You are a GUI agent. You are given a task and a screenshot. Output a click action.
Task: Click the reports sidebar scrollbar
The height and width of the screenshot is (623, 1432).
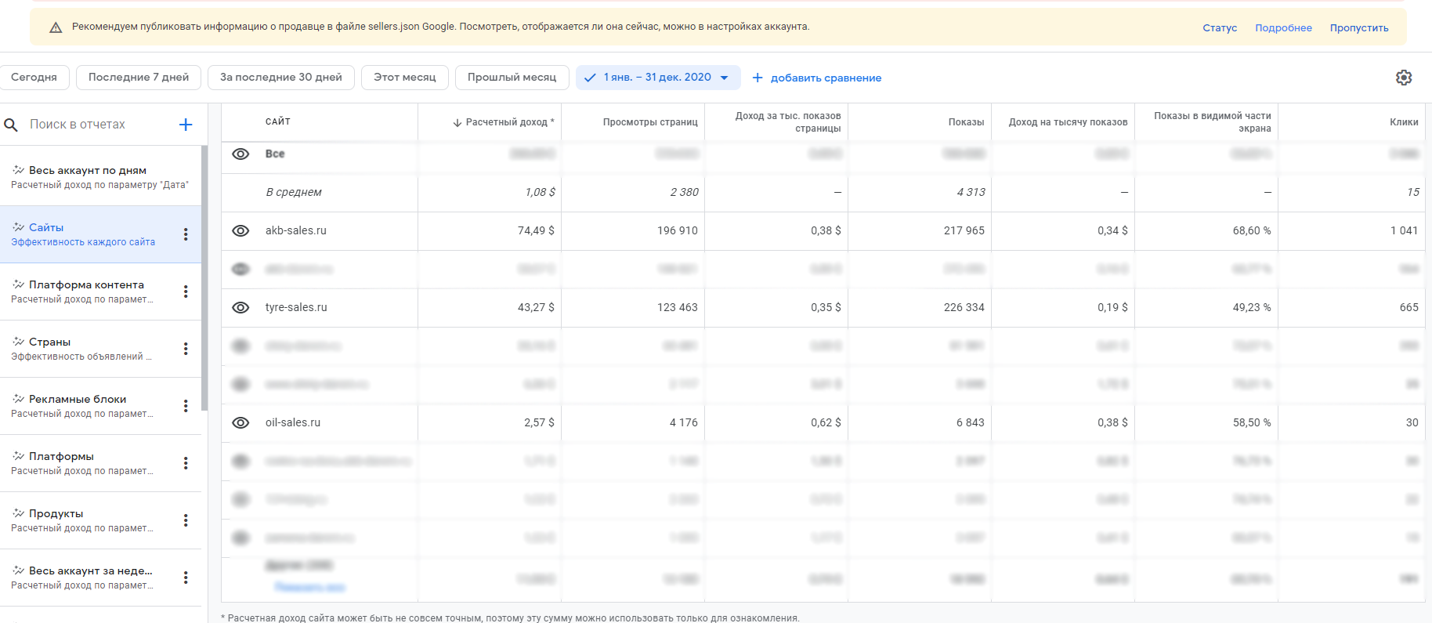[204, 274]
